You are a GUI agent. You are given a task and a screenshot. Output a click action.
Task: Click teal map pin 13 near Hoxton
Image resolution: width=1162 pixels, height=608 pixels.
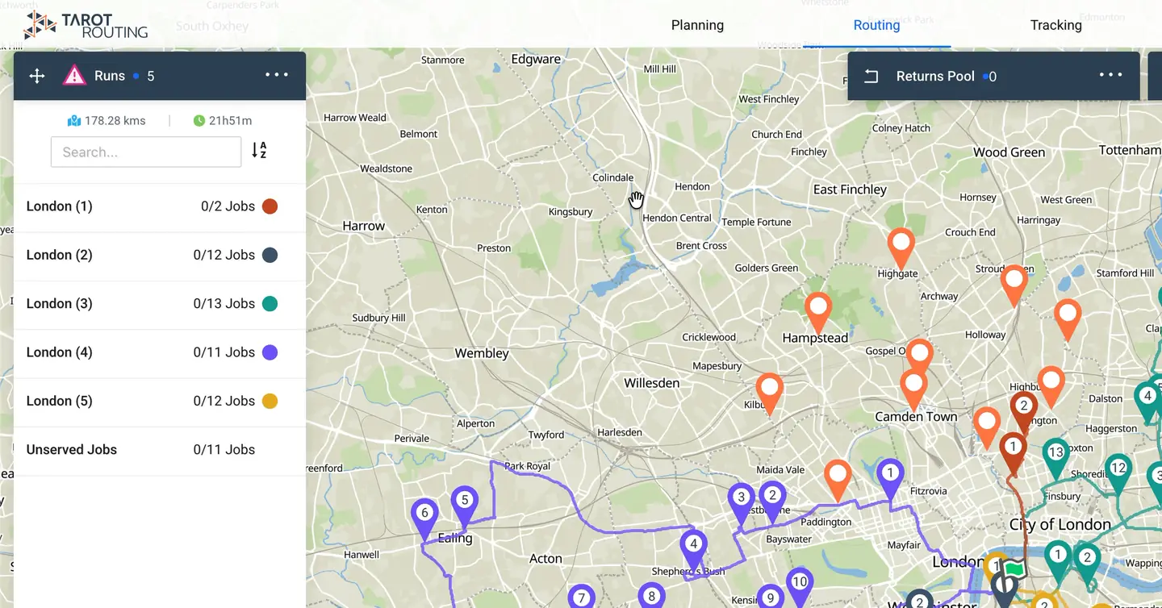tap(1055, 459)
